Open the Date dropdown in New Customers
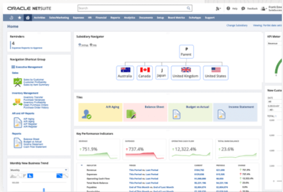The height and width of the screenshot is (192, 283). coord(274,102)
